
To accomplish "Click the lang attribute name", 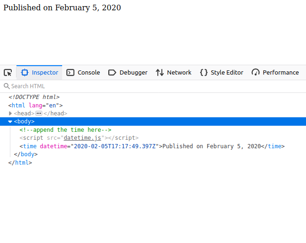I will pos(35,106).
